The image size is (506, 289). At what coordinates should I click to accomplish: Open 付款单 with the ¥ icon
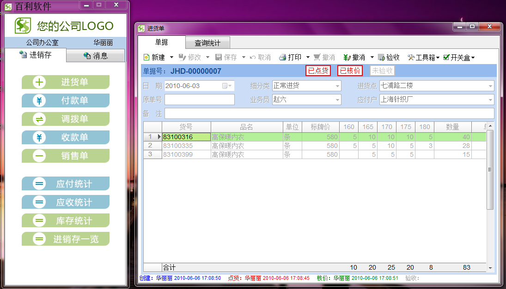[x=40, y=100]
